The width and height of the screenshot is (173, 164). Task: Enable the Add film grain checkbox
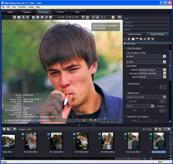click(125, 93)
